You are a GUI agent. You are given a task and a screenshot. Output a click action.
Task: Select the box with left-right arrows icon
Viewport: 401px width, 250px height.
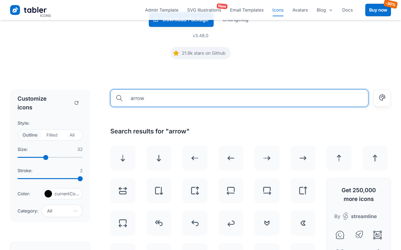[x=123, y=223]
